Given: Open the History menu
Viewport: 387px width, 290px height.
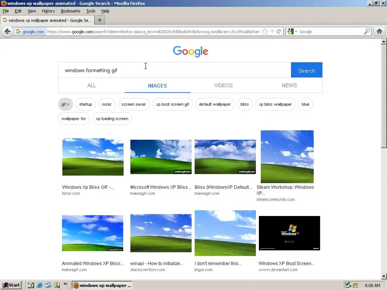Looking at the screenshot, I should click(x=48, y=11).
